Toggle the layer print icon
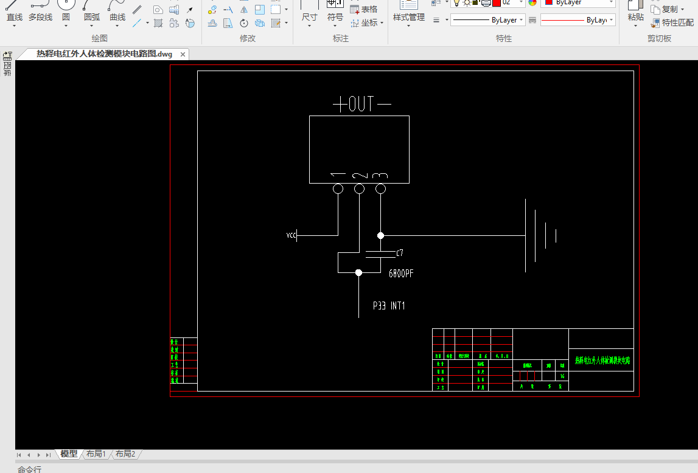 [486, 2]
